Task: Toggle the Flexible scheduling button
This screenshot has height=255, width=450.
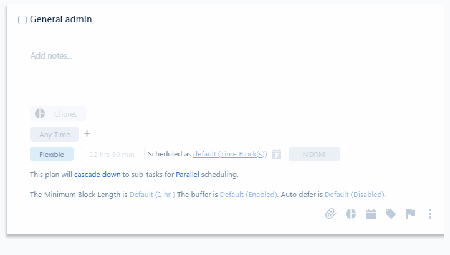Action: 52,154
